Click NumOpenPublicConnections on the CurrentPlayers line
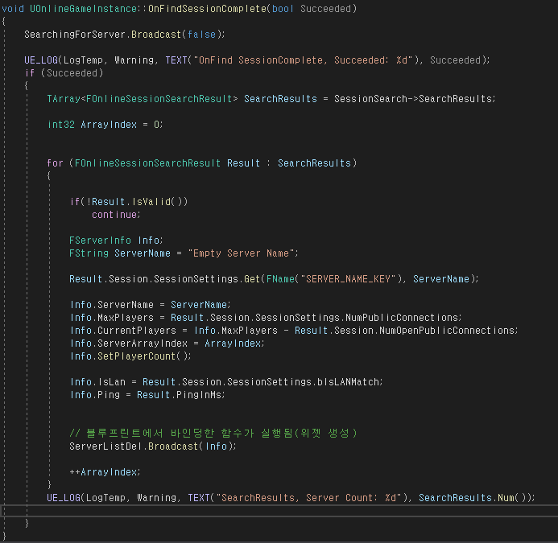 click(447, 331)
